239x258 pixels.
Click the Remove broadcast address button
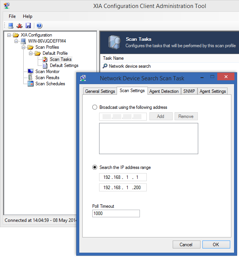coord(186,116)
